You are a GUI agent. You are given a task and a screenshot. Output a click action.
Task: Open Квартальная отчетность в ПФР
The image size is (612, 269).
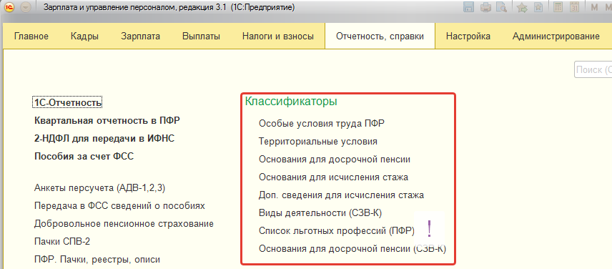(x=107, y=121)
